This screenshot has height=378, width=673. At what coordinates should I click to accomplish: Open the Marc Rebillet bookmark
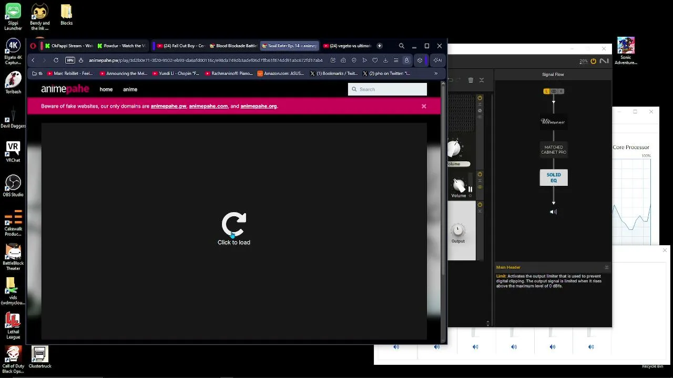click(70, 73)
